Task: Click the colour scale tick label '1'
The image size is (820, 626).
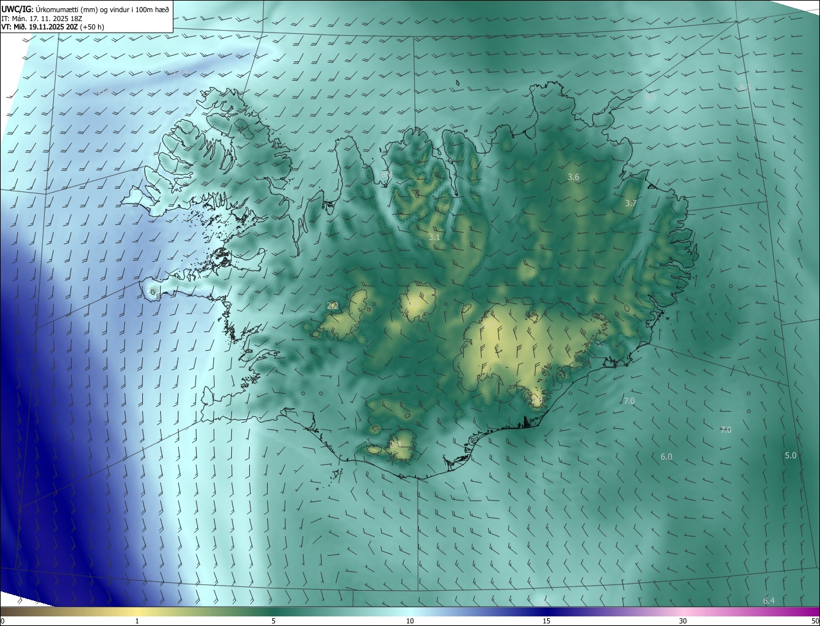Action: 137,622
